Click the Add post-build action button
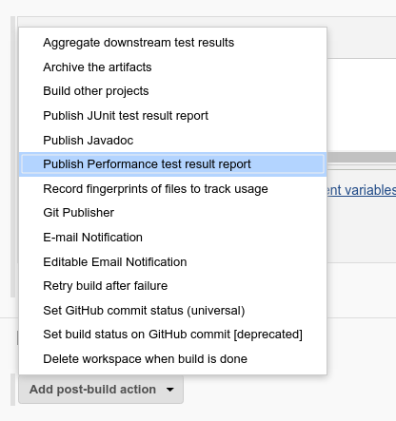396x421 pixels. [101, 390]
